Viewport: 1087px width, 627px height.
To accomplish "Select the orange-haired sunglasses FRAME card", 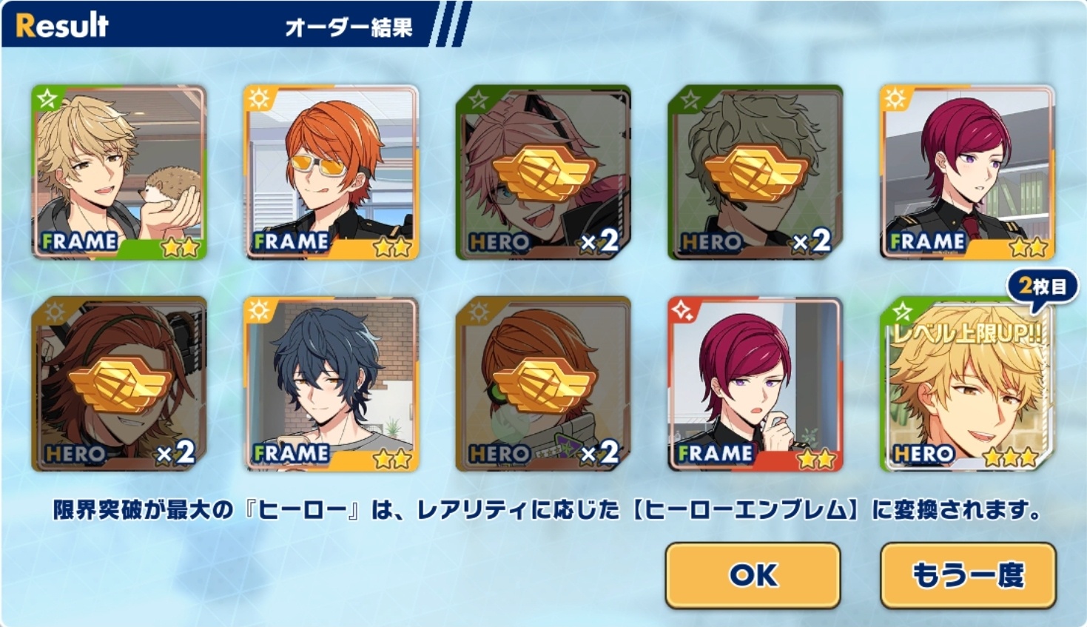I will coord(332,172).
